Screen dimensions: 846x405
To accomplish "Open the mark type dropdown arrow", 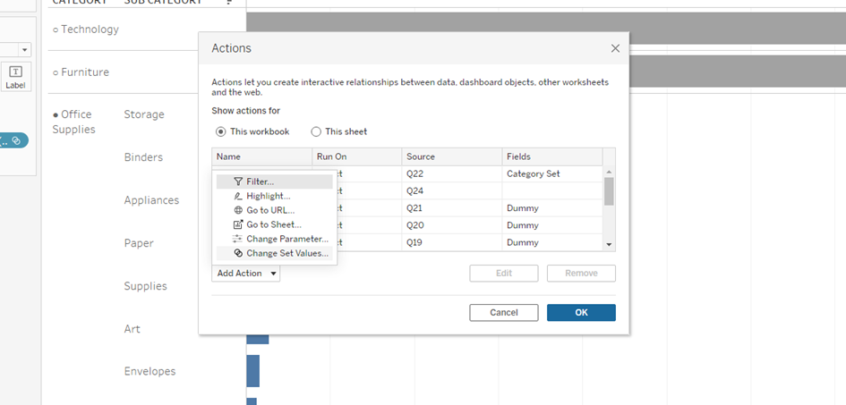I will coord(25,50).
